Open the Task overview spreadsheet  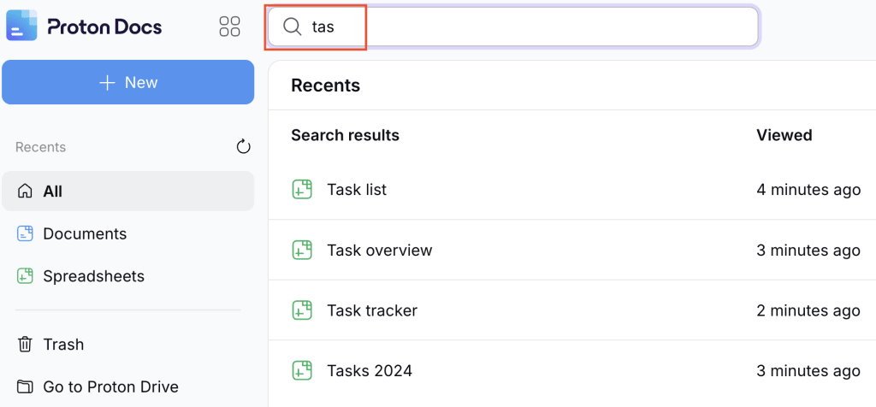coord(380,250)
